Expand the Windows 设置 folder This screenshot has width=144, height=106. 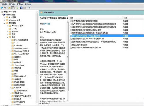pos(5,20)
